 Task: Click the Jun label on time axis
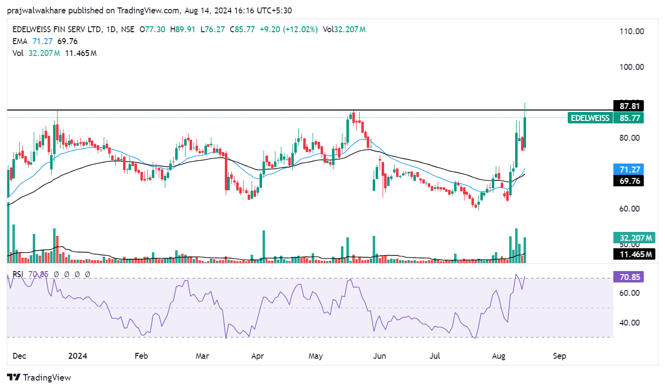(x=379, y=356)
